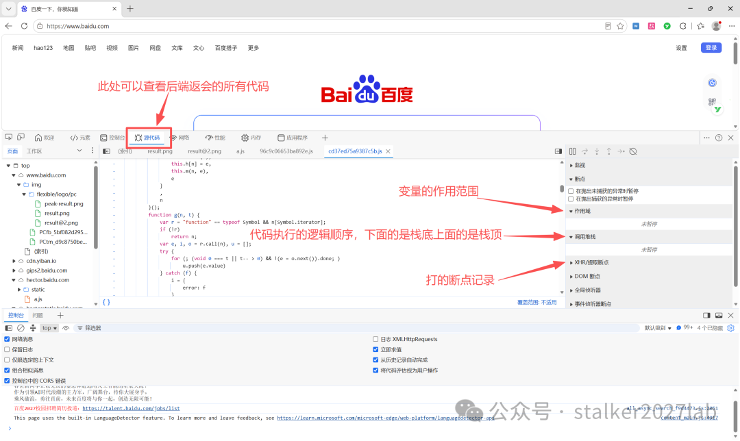This screenshot has width=740, height=441.
Task: Step out of current function
Action: pyautogui.click(x=609, y=151)
